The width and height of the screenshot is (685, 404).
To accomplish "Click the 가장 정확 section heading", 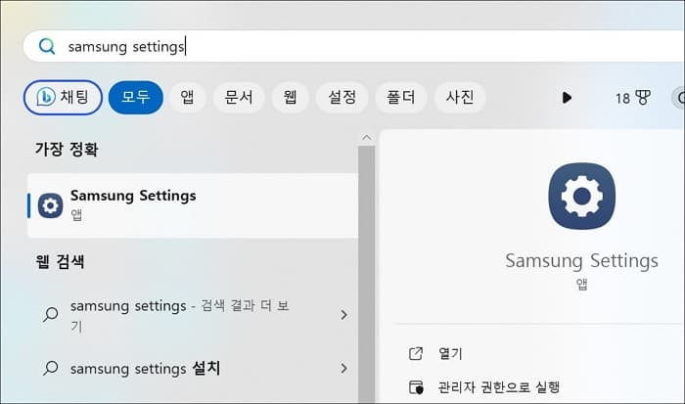I will [x=67, y=150].
